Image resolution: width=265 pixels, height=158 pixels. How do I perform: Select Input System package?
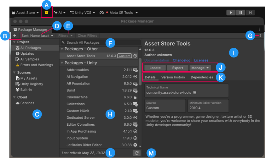(99, 138)
